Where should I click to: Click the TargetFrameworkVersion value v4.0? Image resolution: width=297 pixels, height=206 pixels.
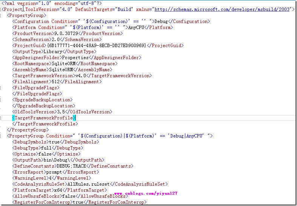click(x=81, y=76)
